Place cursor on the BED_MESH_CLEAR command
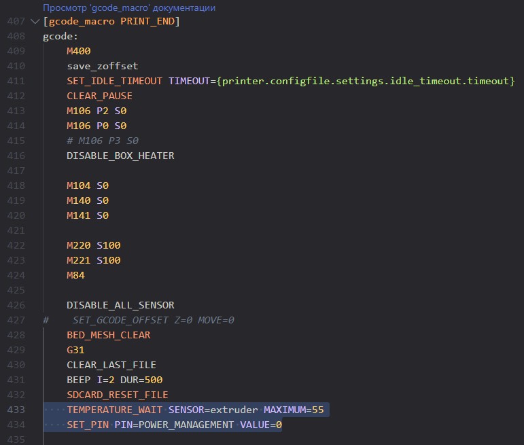The width and height of the screenshot is (524, 445). click(x=108, y=336)
